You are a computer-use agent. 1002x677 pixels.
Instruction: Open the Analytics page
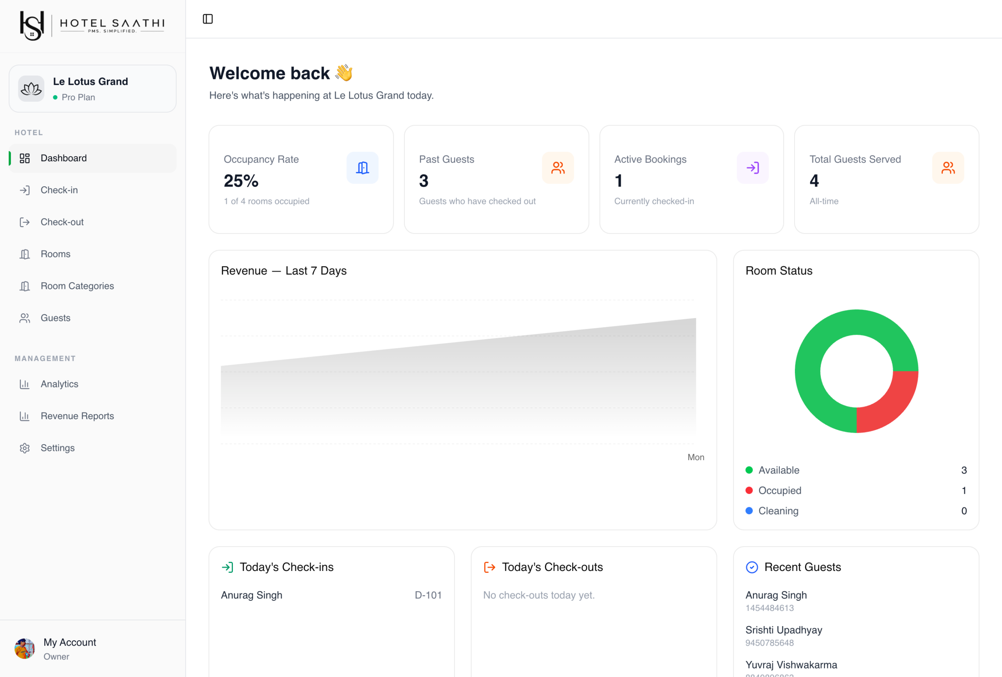[x=92, y=384]
